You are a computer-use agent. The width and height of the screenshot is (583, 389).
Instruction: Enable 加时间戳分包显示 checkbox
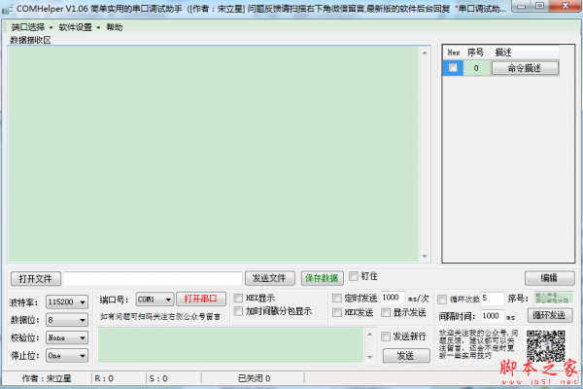[238, 311]
